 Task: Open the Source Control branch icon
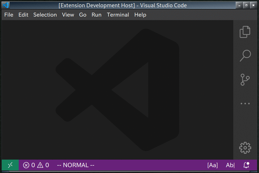(x=245, y=80)
